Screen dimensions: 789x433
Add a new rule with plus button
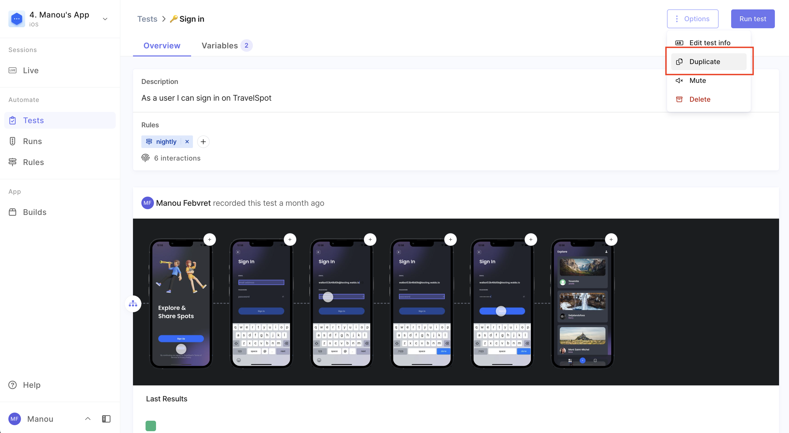click(203, 142)
